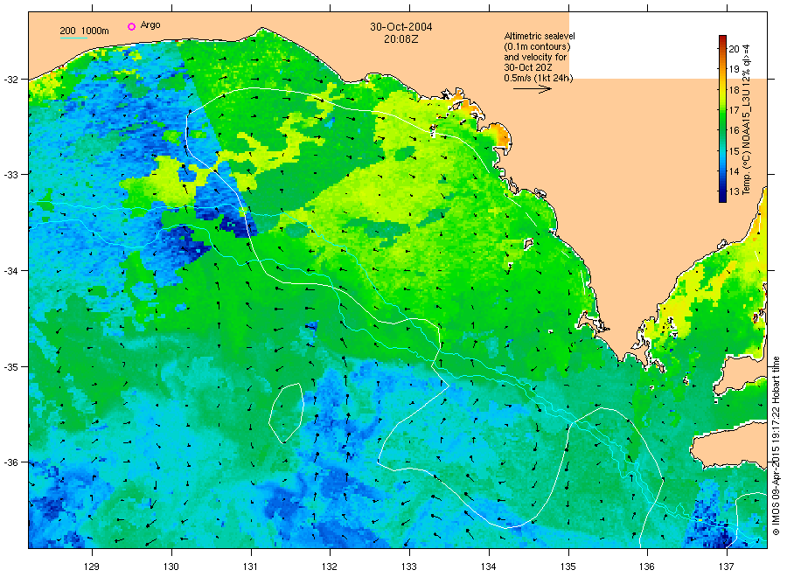Click the 'Argo' legend label

(150, 25)
